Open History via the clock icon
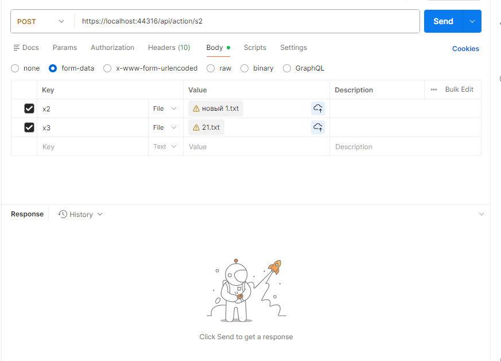The width and height of the screenshot is (501, 361). [x=63, y=214]
